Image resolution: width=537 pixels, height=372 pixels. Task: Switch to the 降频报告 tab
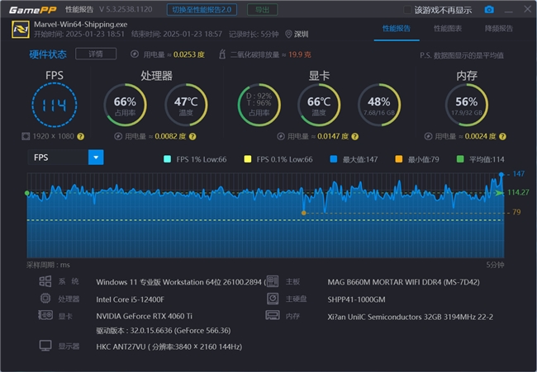point(499,28)
